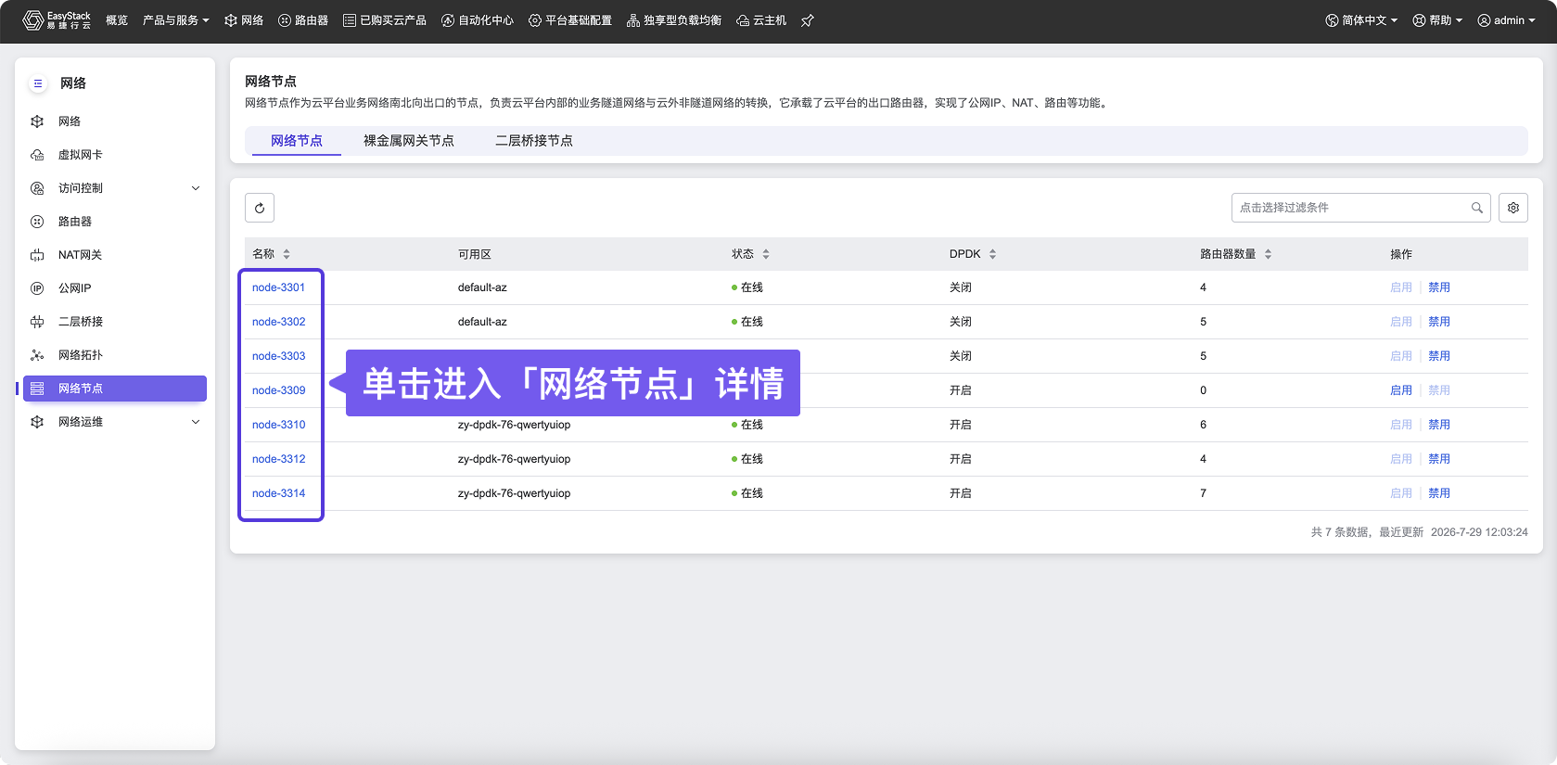The image size is (1557, 765).
Task: Switch to 网络节点 tab
Action: coord(297,141)
